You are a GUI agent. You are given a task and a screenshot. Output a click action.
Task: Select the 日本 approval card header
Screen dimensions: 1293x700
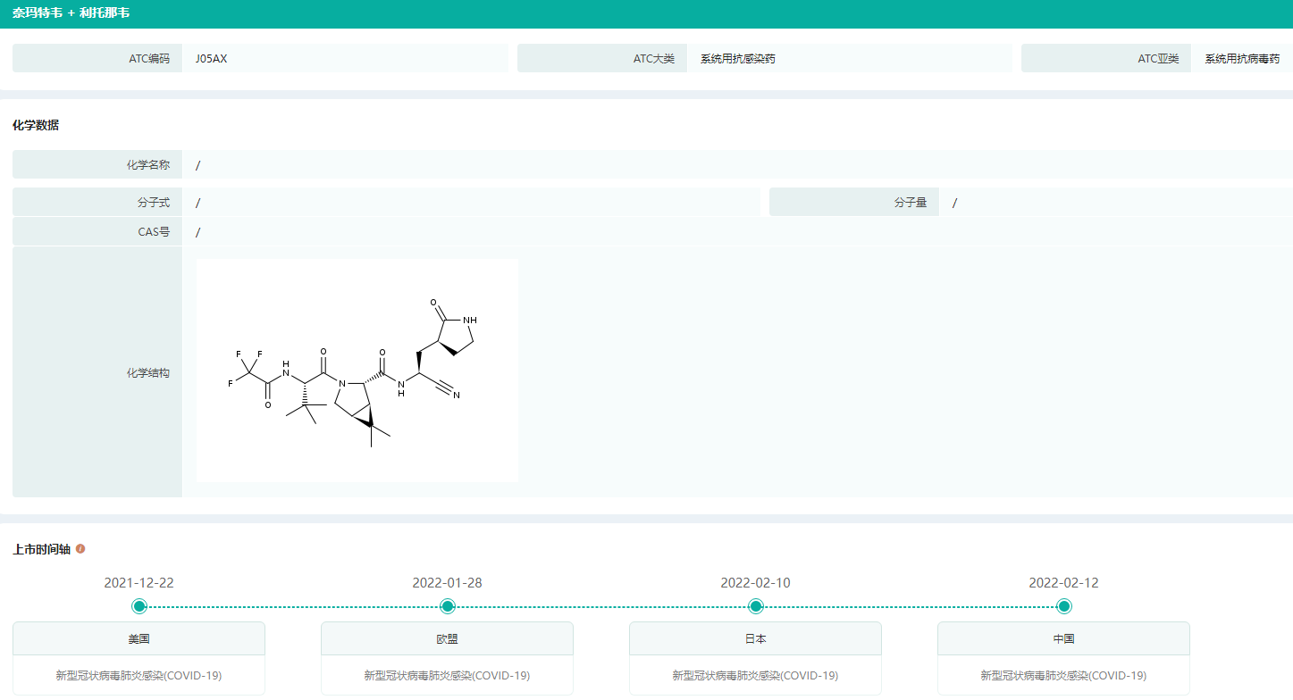755,639
